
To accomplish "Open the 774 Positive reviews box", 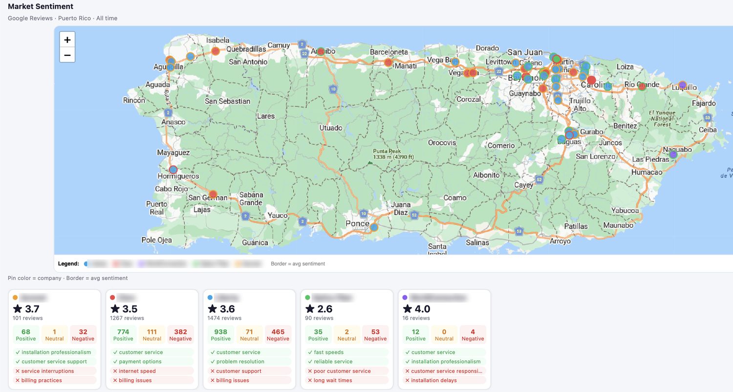I will (x=123, y=335).
